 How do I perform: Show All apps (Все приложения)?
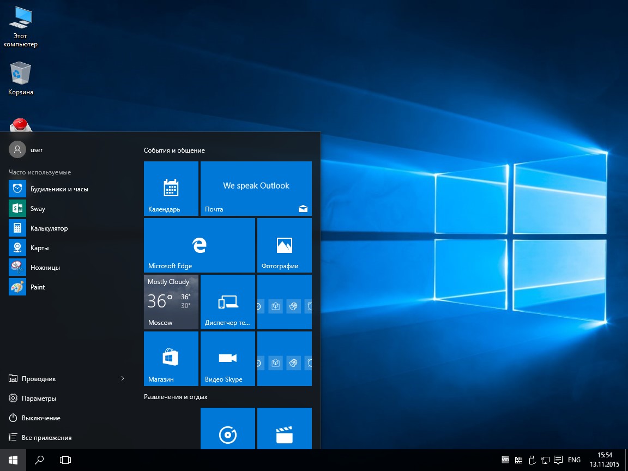coord(46,438)
